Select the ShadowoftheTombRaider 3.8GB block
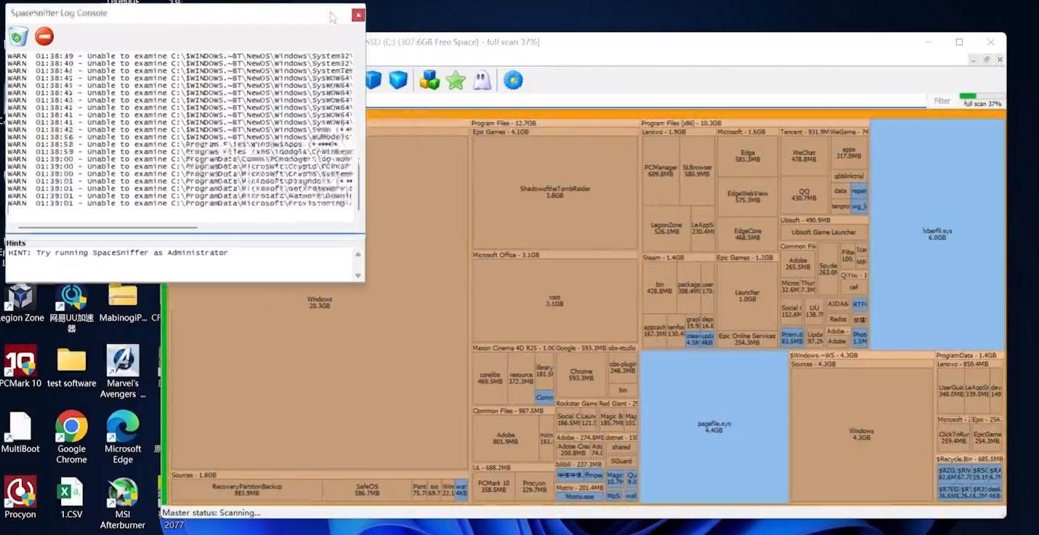 [x=554, y=192]
